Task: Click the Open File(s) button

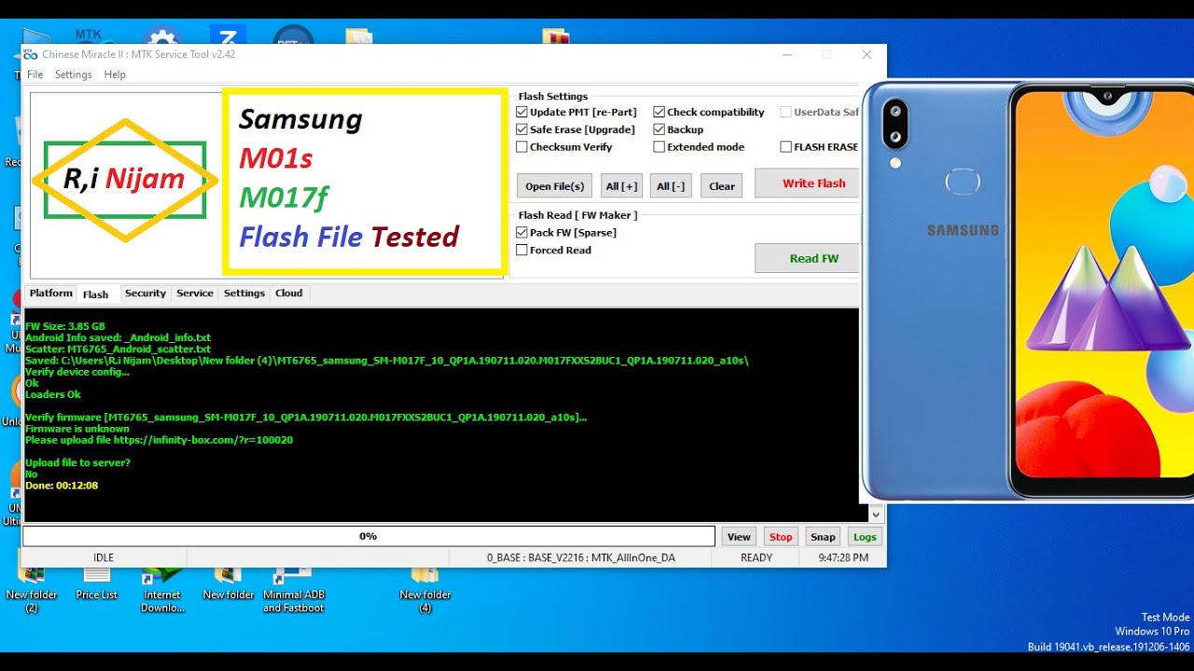Action: coord(555,185)
